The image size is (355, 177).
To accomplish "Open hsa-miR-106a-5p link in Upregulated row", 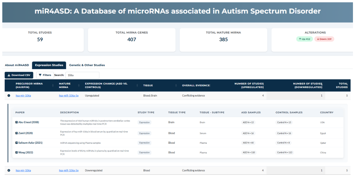I will pos(69,96).
